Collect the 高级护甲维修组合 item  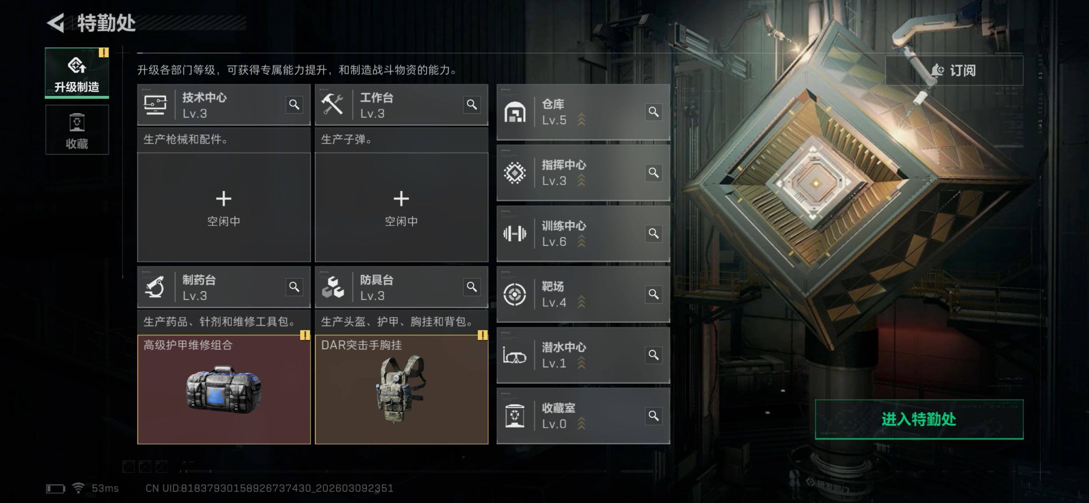tap(223, 389)
